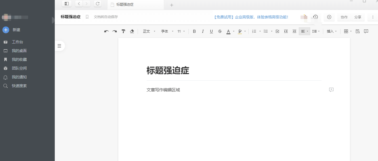Start presentation play mode
The width and height of the screenshot is (378, 161).
[329, 17]
